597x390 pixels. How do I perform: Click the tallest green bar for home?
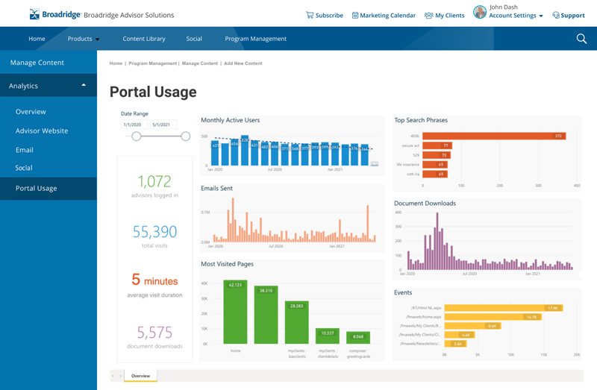point(235,312)
